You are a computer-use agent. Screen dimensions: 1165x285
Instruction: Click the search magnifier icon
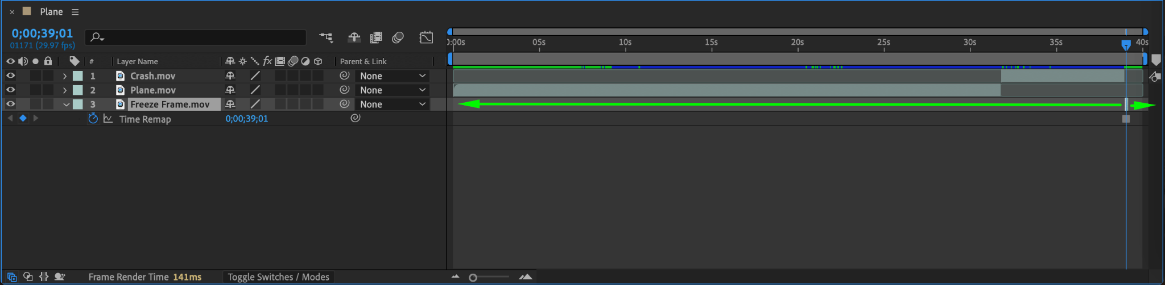point(97,37)
